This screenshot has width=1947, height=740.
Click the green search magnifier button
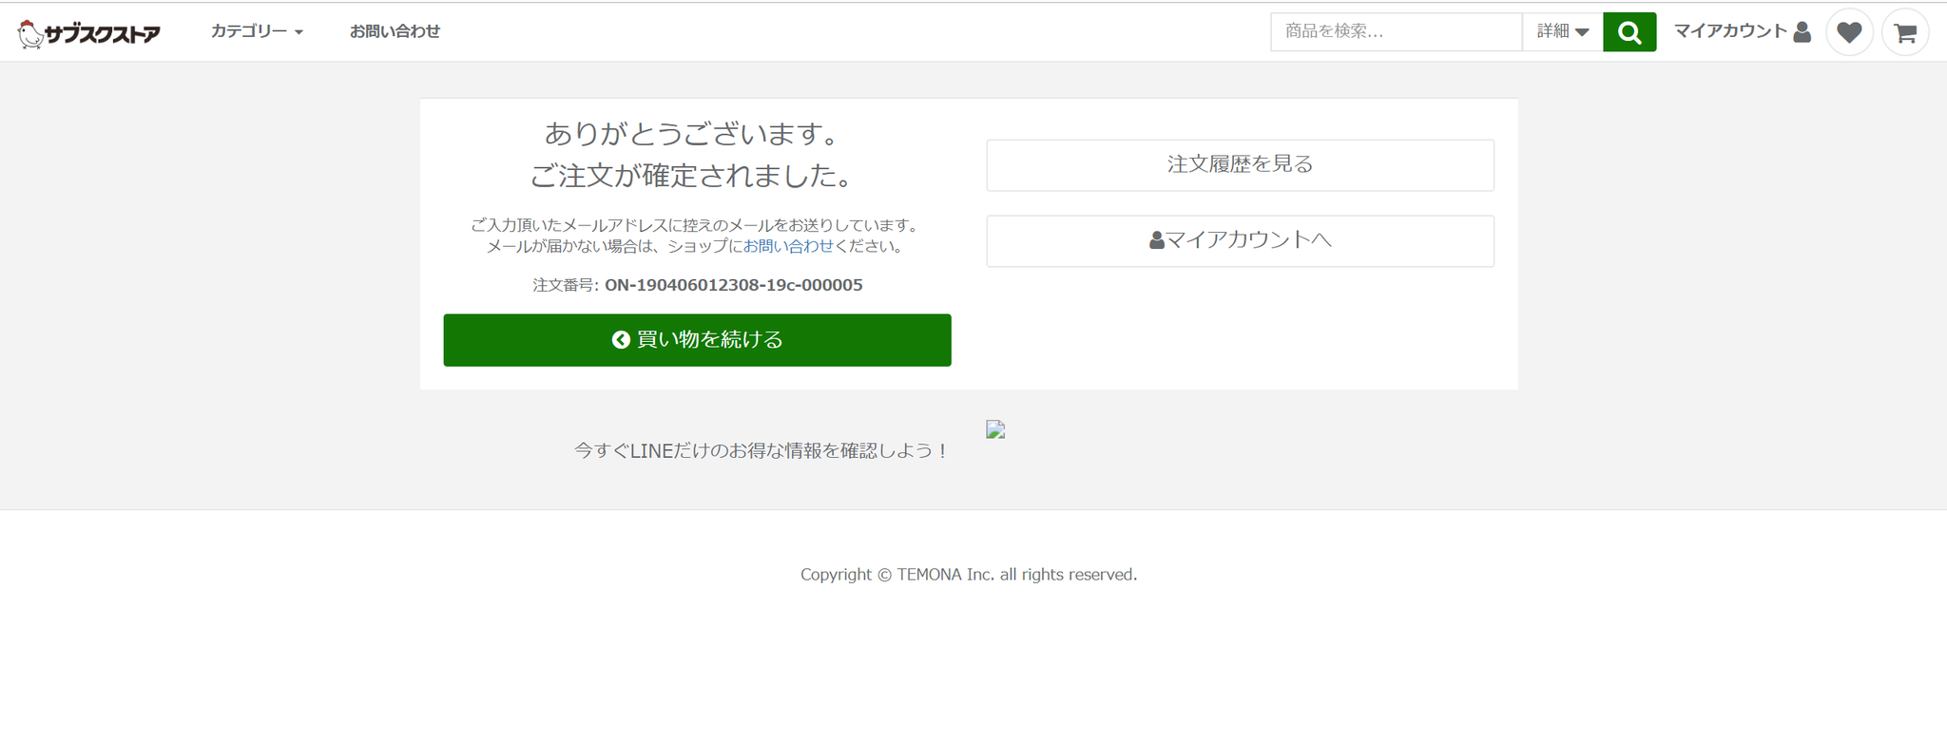point(1629,31)
